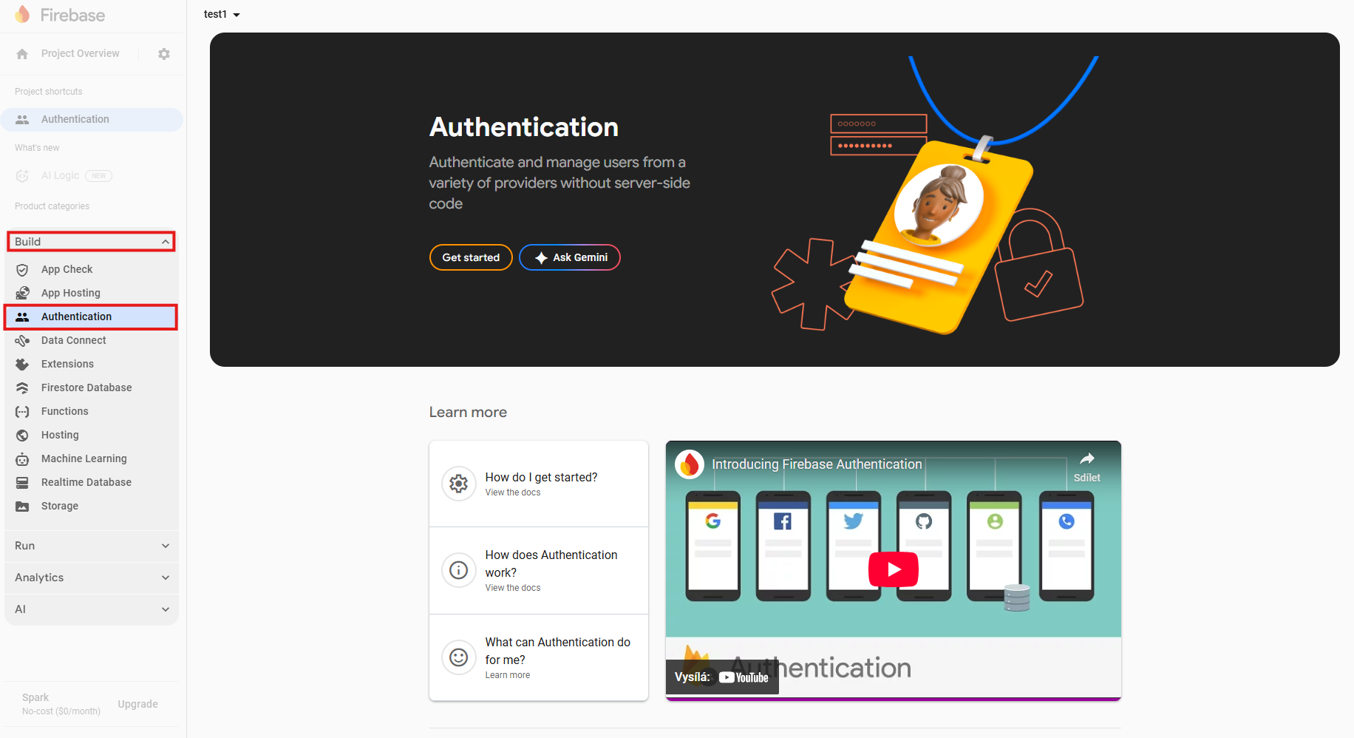Click the video share arrow icon
This screenshot has width=1354, height=738.
1087,458
